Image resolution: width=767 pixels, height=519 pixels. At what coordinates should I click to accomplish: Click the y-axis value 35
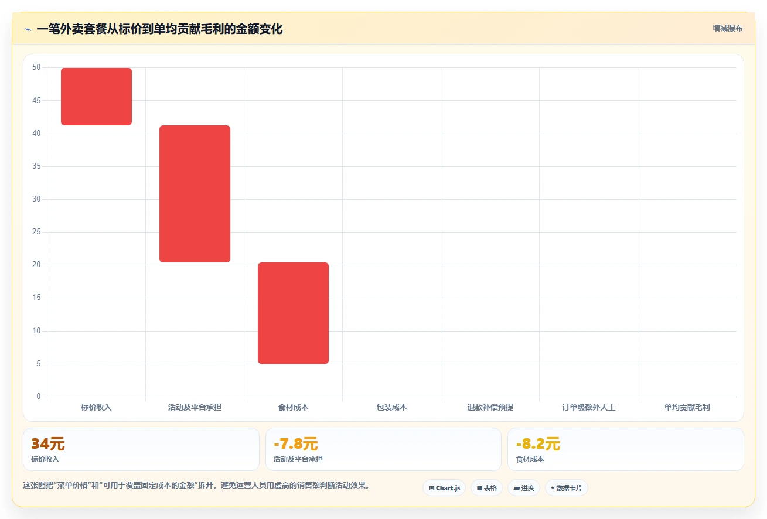(36, 166)
